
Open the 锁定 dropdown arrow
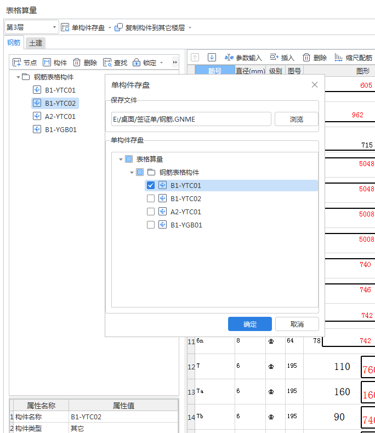tap(162, 62)
